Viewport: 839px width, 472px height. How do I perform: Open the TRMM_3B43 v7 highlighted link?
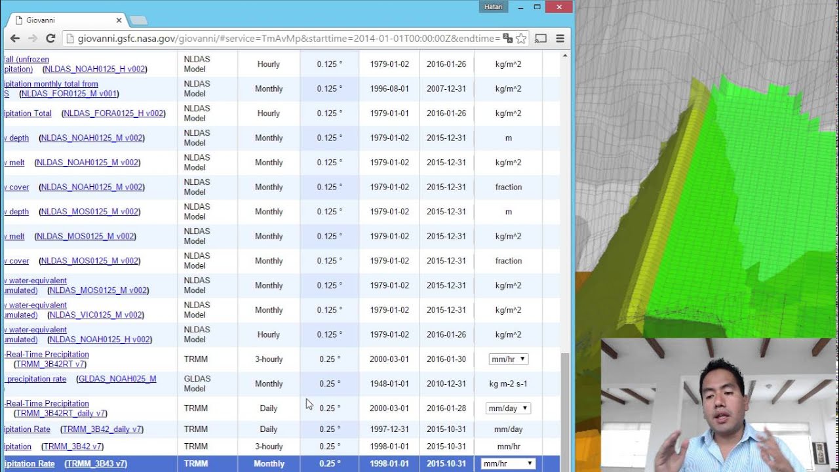[x=95, y=463]
